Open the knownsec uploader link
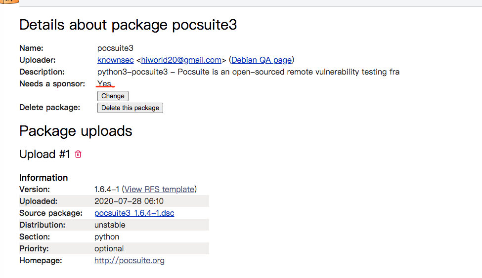Viewport: 482px width, 278px height. 115,60
